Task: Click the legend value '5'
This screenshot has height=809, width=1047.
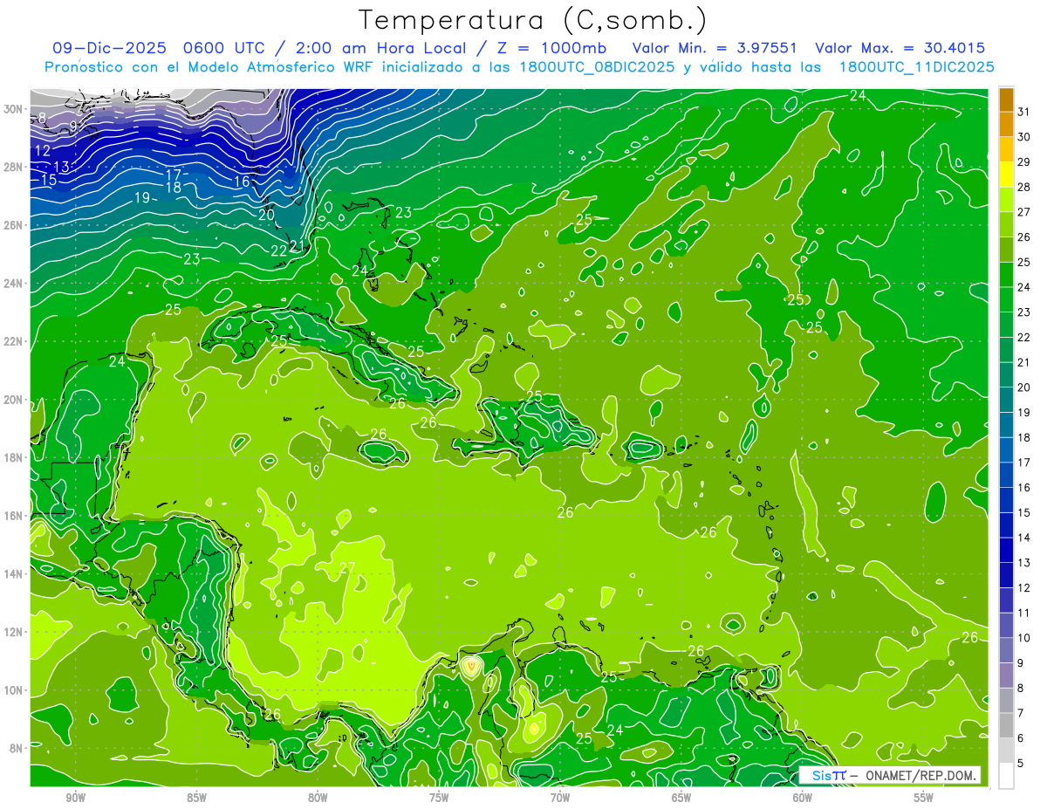Action: click(1021, 764)
